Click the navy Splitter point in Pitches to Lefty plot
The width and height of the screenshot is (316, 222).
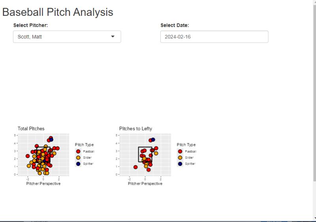153,139
